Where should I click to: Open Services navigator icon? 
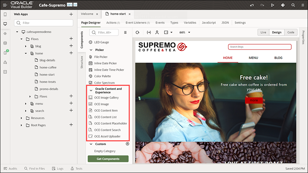point(5,33)
